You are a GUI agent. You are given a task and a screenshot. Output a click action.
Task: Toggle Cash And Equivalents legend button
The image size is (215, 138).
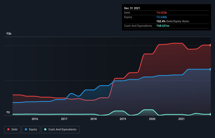(60, 130)
